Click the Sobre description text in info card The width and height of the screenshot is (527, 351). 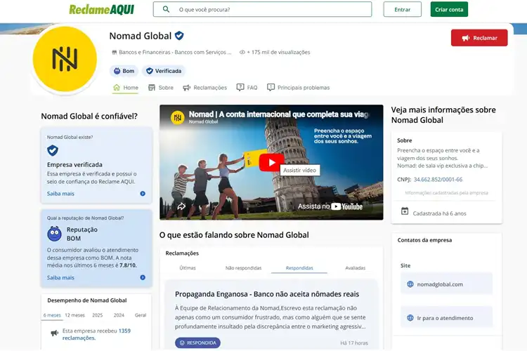click(x=442, y=158)
